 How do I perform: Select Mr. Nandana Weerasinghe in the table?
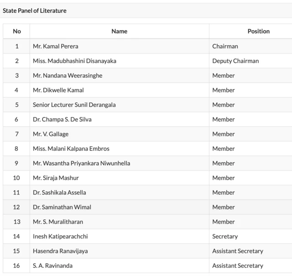click(68, 75)
